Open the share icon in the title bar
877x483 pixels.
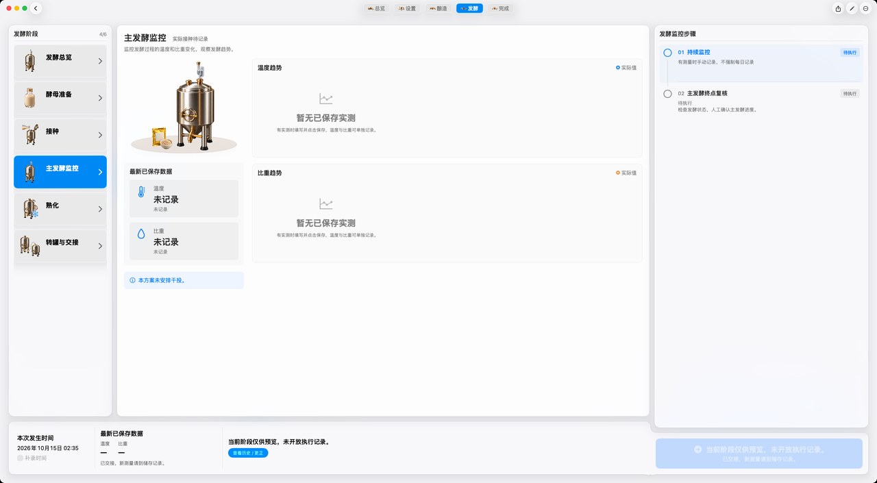[x=838, y=8]
